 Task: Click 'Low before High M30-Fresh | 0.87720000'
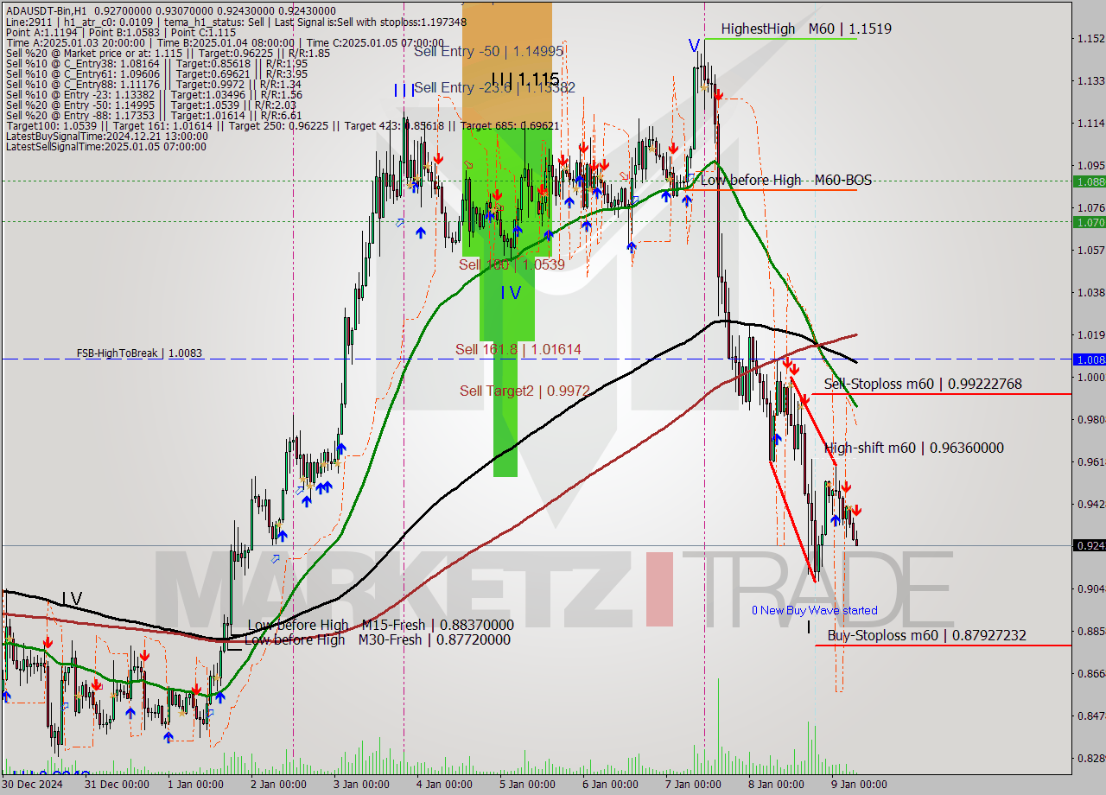[378, 639]
